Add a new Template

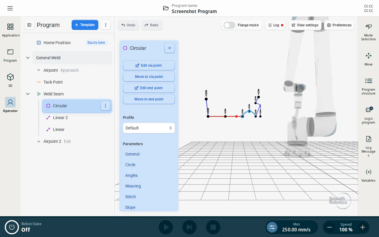pyautogui.click(x=85, y=25)
